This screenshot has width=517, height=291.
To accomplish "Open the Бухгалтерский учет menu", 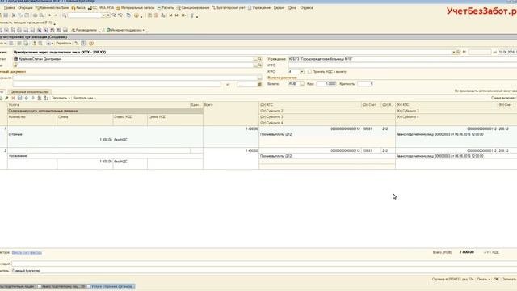I will click(229, 7).
